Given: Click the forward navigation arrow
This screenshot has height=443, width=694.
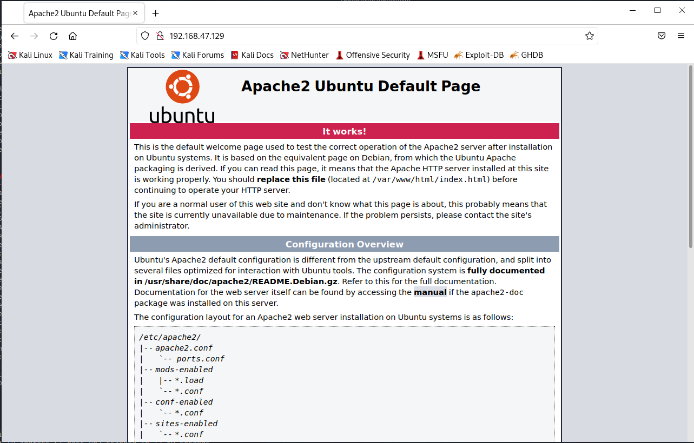Looking at the screenshot, I should pos(34,36).
